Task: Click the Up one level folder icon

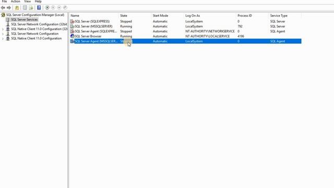Action: (x=17, y=8)
